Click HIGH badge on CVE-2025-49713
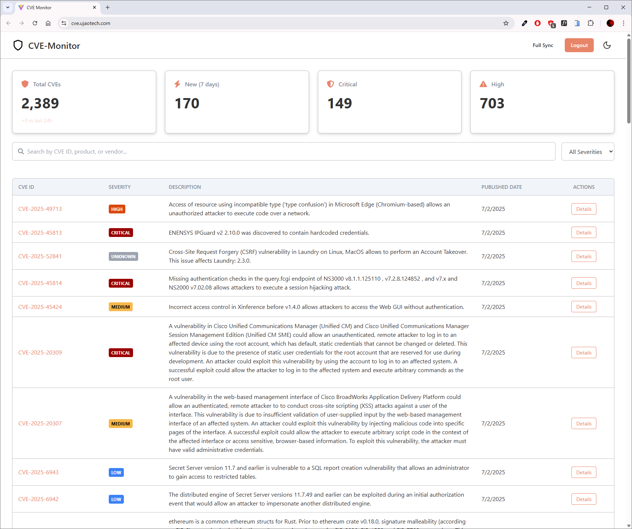632x529 pixels. point(117,209)
